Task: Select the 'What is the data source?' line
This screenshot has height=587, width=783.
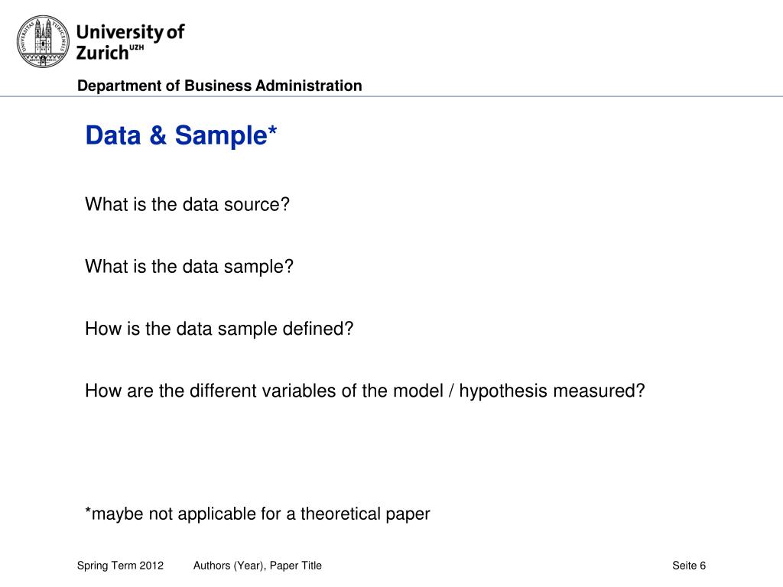Action: point(187,205)
